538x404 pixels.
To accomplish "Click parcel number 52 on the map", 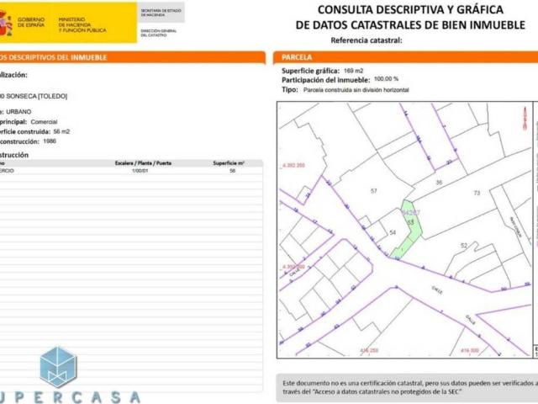I will pos(463,246).
